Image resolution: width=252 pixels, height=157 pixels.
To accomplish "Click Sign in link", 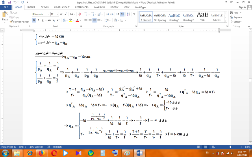I will pyautogui.click(x=242, y=7).
